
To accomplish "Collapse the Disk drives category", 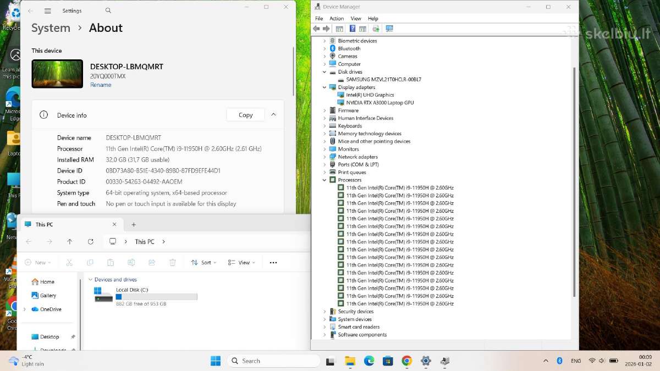I will 324,72.
